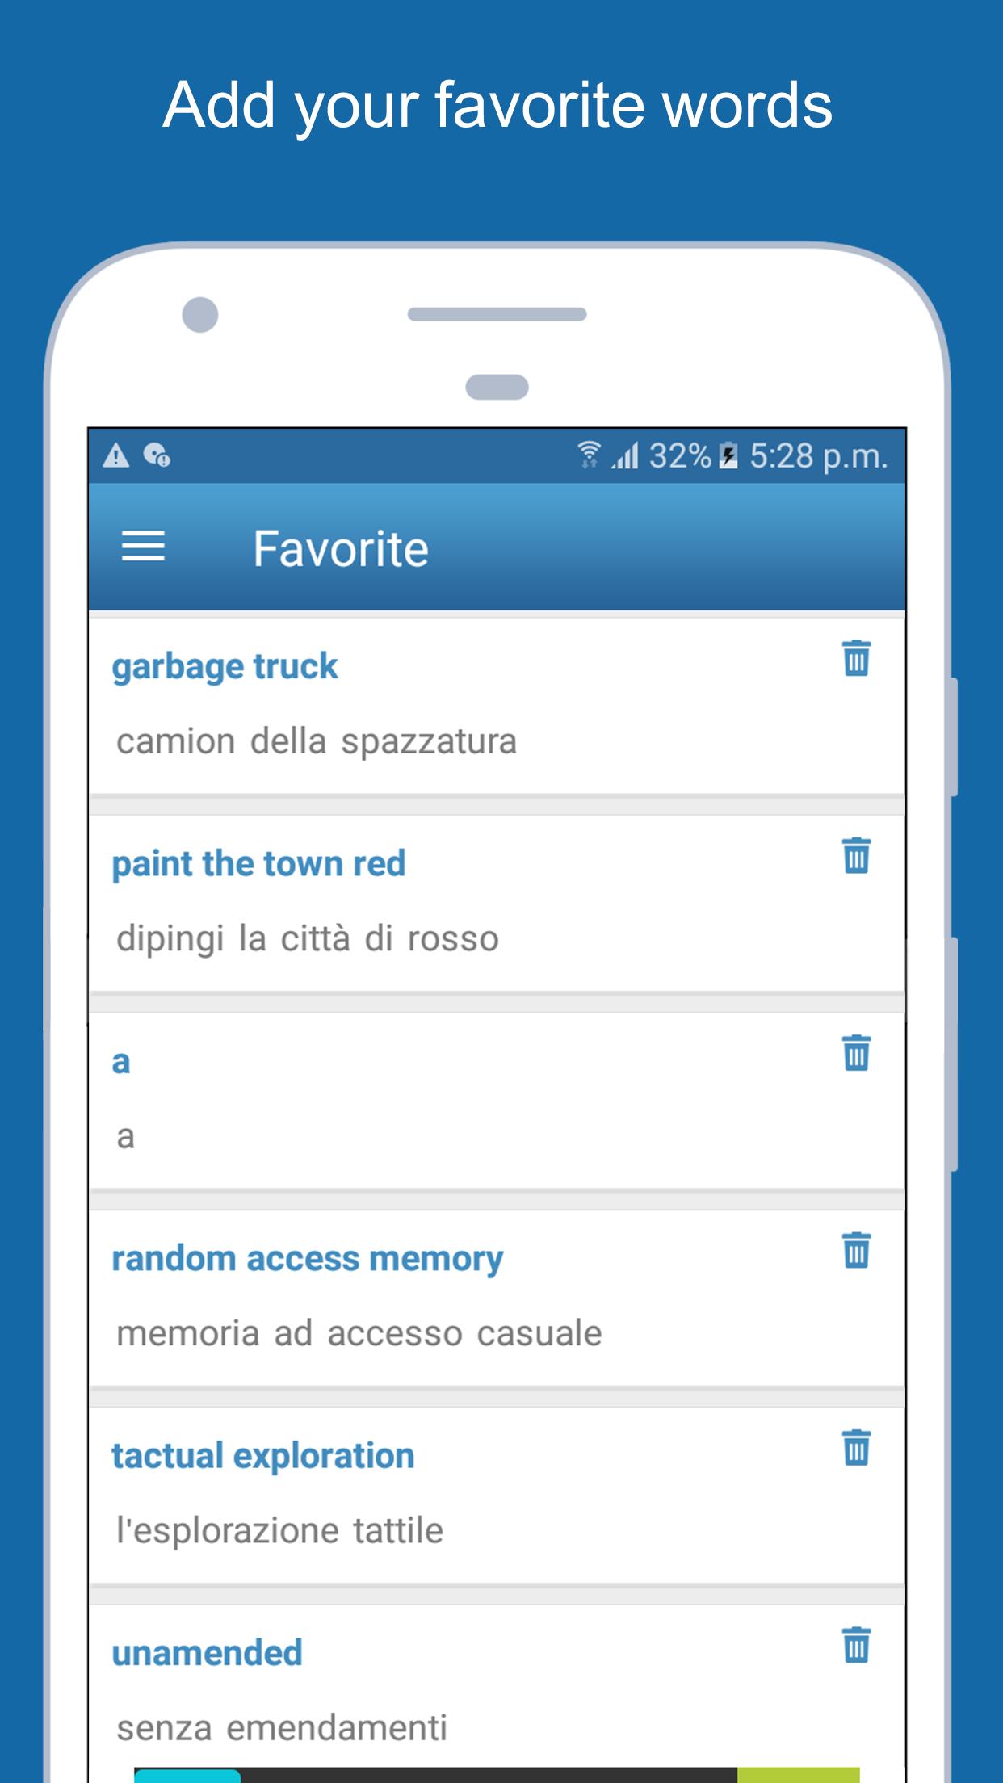Tap the battery charging indicator
1003x1783 pixels.
(728, 455)
